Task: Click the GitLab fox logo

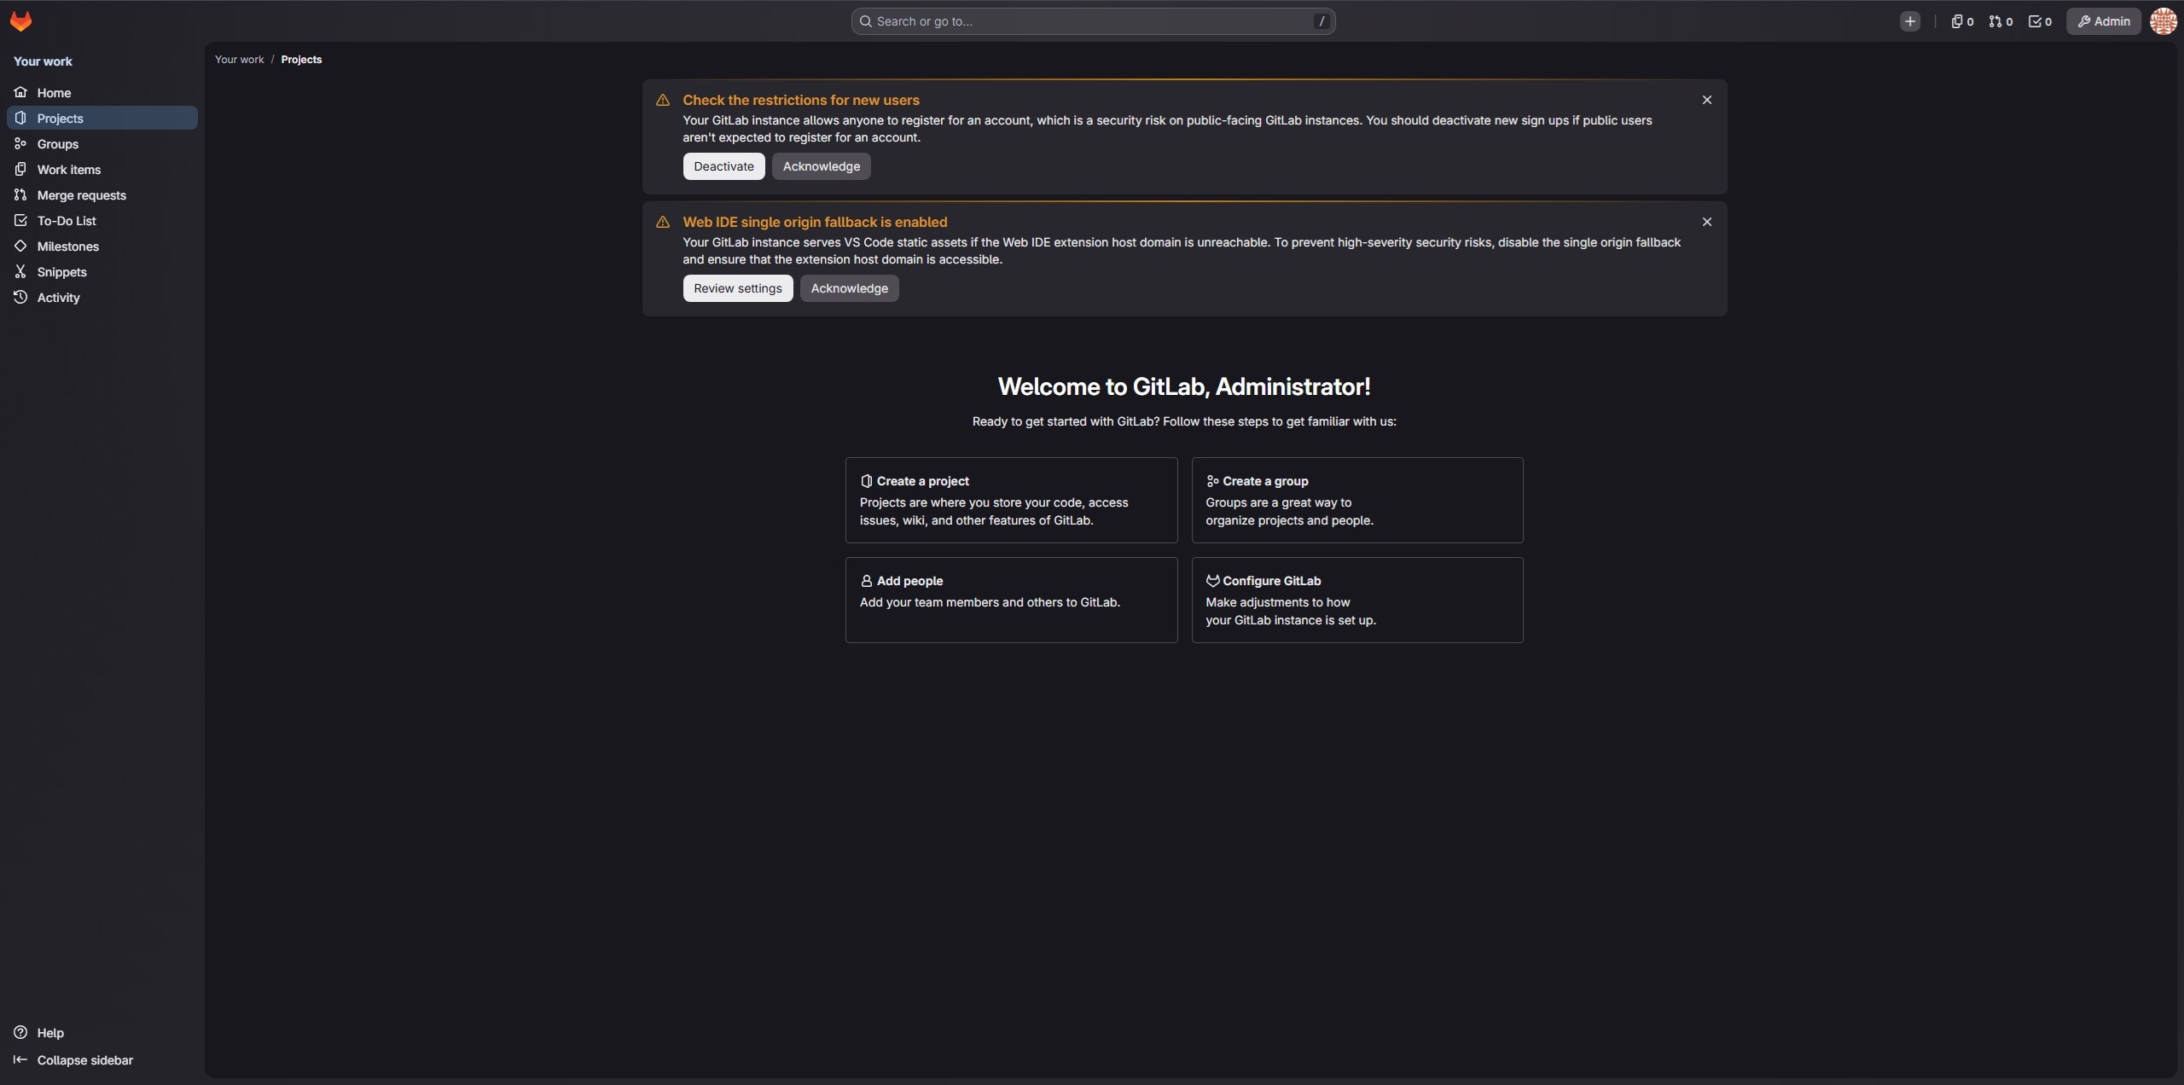Action: pyautogui.click(x=20, y=21)
